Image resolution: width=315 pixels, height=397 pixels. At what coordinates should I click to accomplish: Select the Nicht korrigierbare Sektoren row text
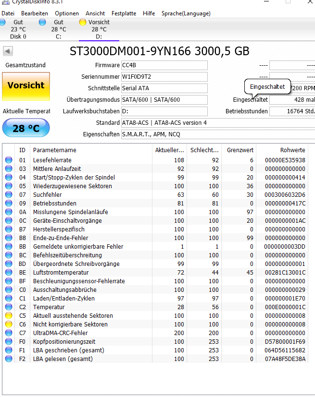pyautogui.click(x=70, y=325)
